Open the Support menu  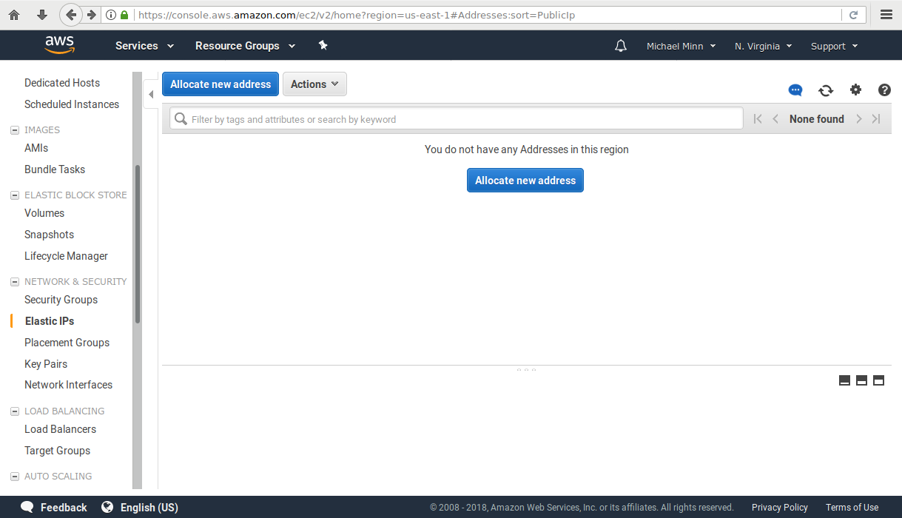[x=834, y=46]
